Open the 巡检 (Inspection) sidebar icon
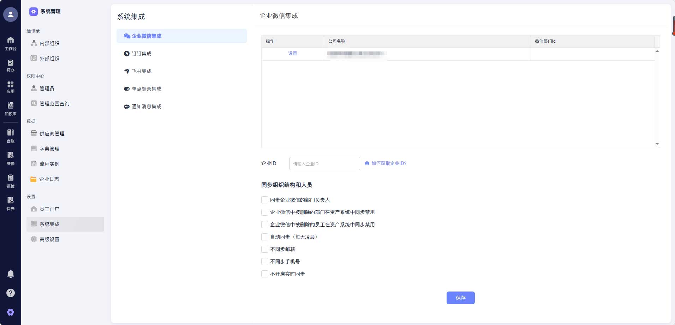 tap(10, 180)
